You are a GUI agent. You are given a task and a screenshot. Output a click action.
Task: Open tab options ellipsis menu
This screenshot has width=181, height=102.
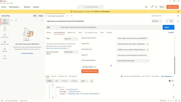[x=72, y=16]
